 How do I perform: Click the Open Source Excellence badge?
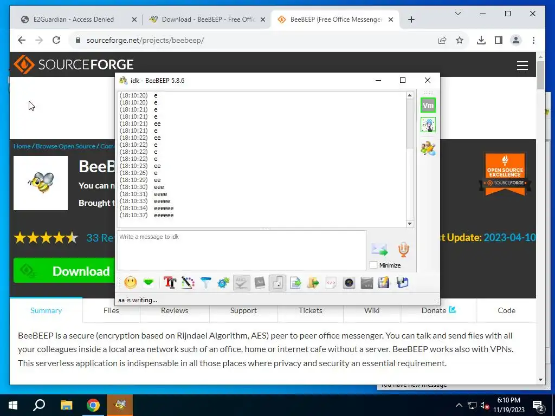505,174
